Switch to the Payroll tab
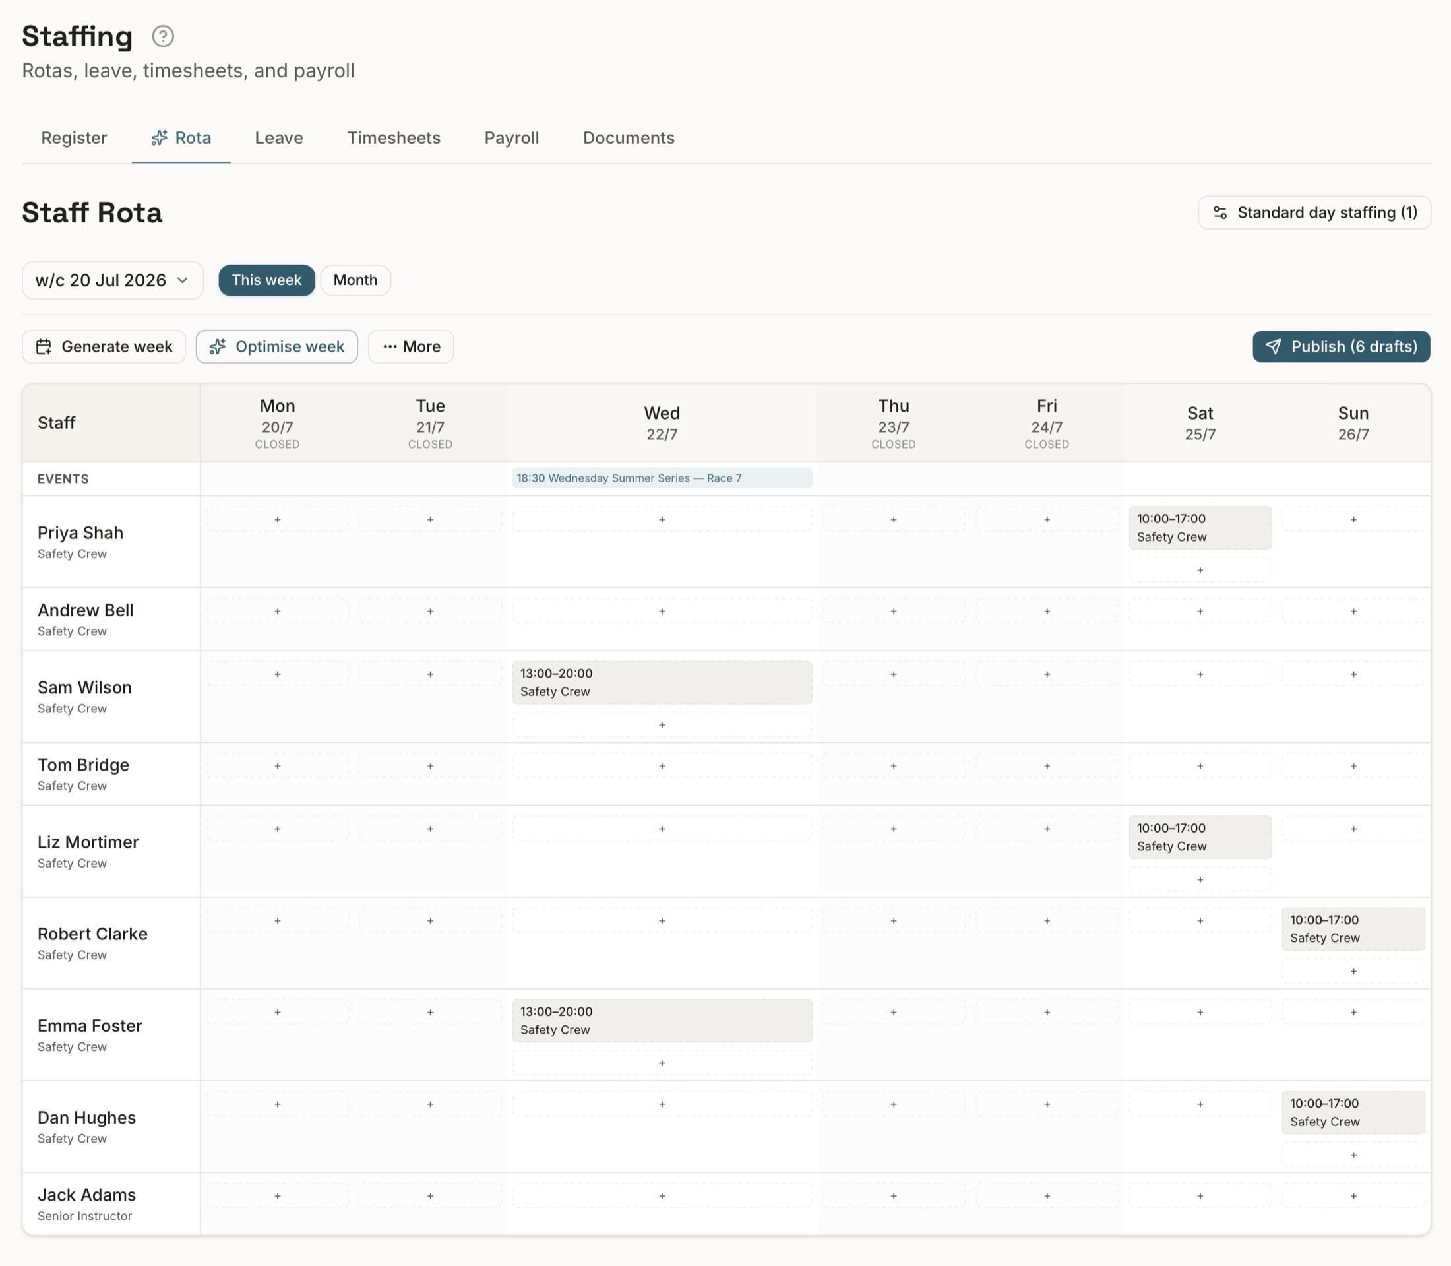The width and height of the screenshot is (1451, 1266). (x=511, y=138)
